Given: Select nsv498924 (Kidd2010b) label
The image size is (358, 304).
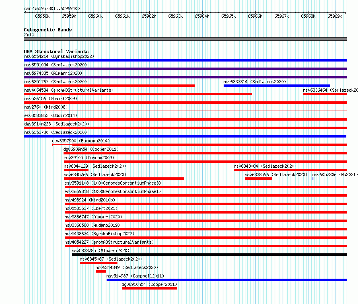Looking at the screenshot, I should (90, 200).
